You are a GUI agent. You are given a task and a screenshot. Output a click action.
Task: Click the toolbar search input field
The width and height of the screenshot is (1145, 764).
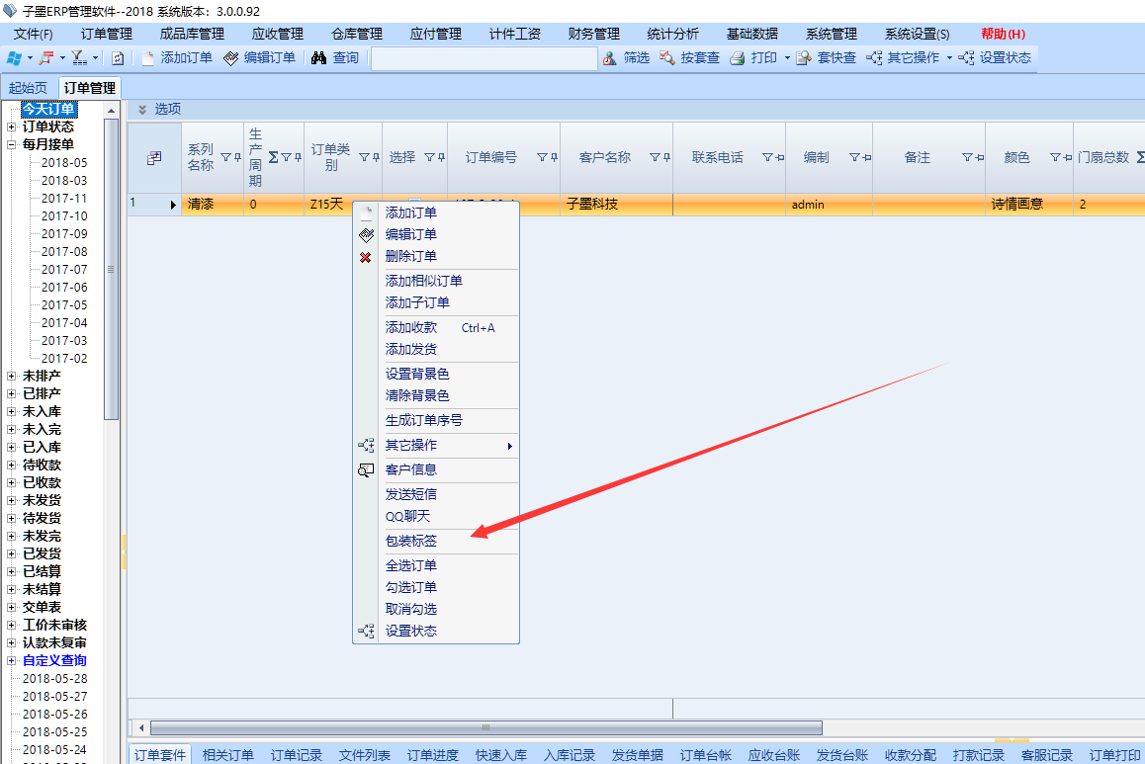(x=484, y=58)
